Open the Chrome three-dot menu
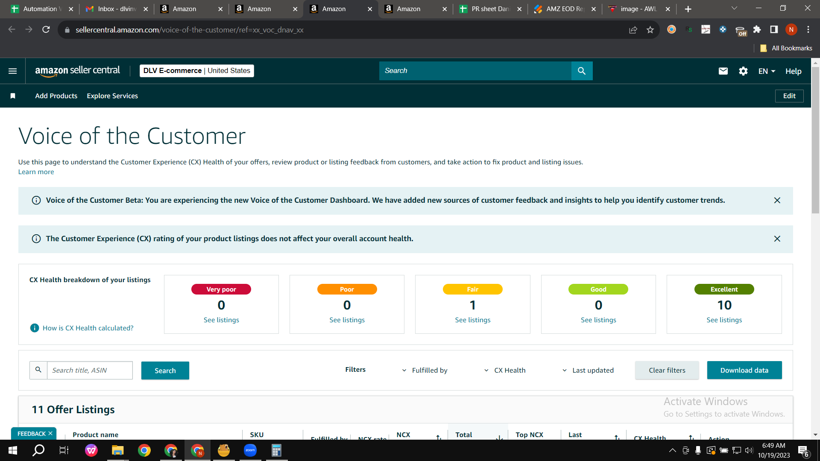Image resolution: width=820 pixels, height=461 pixels. (808, 29)
